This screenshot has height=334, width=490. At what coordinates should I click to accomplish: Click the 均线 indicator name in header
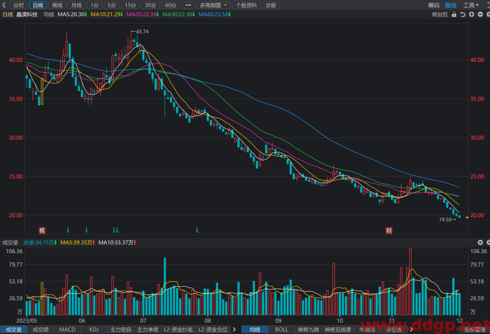(49, 14)
